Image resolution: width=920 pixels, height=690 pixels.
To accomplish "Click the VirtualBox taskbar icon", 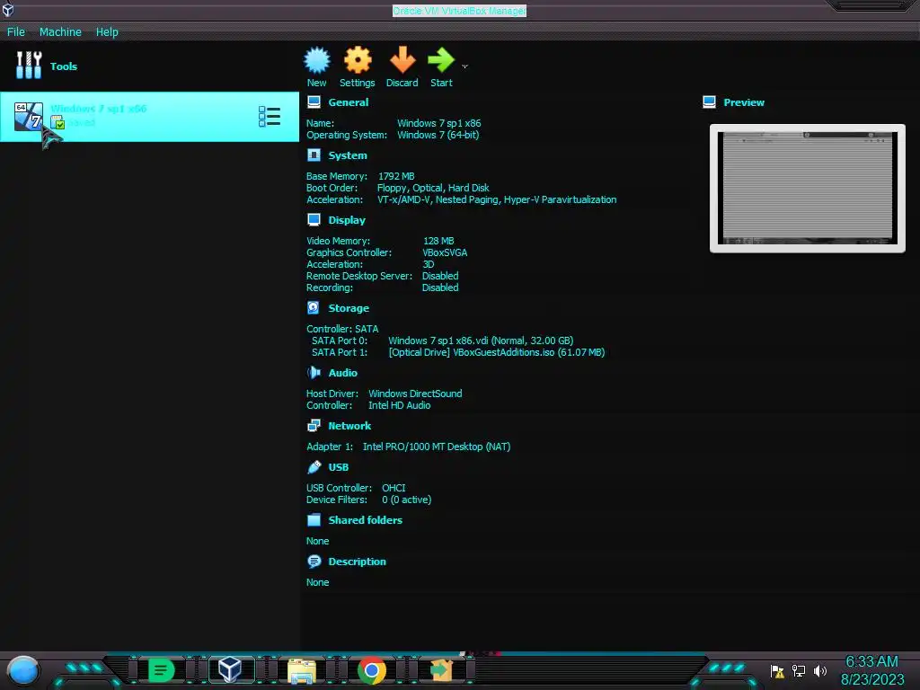I will pos(230,669).
